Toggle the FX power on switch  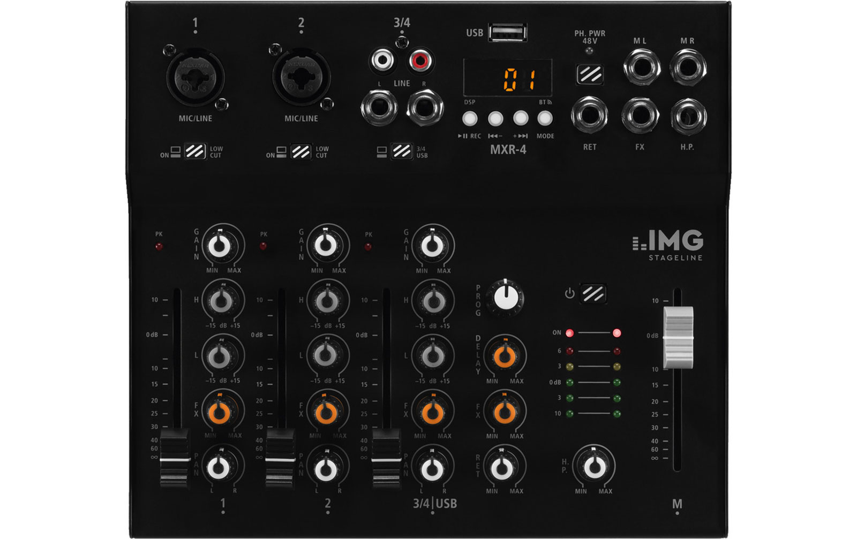(x=593, y=293)
